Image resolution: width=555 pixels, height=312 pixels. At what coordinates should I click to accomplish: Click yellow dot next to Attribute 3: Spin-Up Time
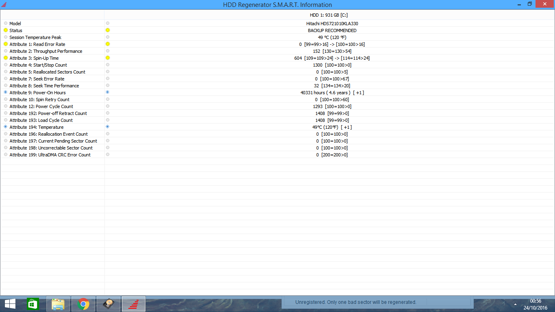6,58
